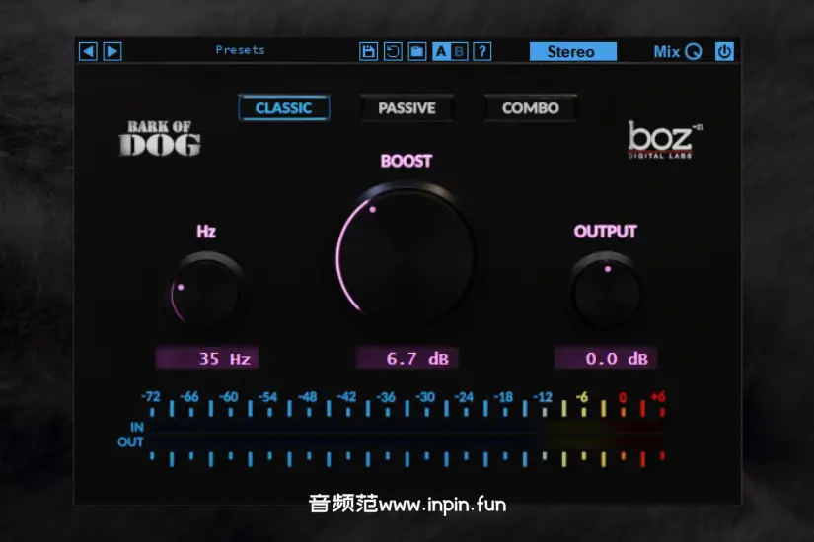The width and height of the screenshot is (814, 542).
Task: Click the Bark of Dog logo
Action: 160,138
